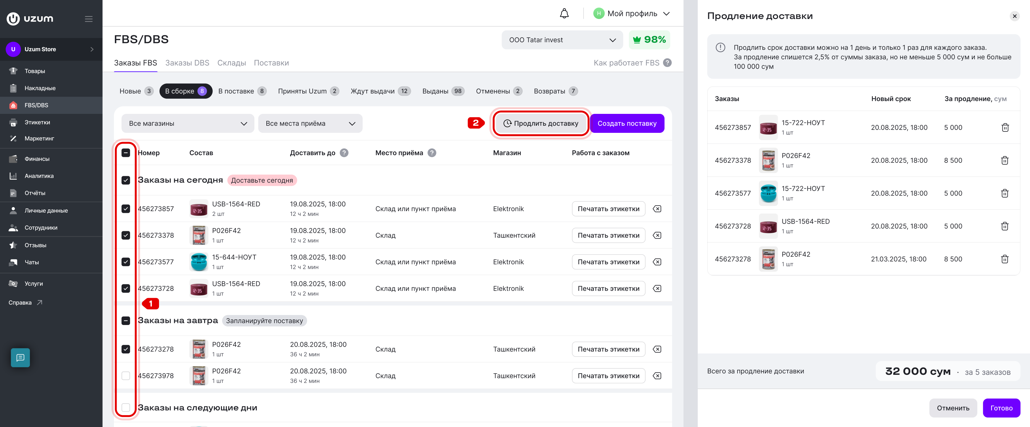Image resolution: width=1030 pixels, height=427 pixels.
Task: Click the 'Создать поставку' button
Action: 627,124
